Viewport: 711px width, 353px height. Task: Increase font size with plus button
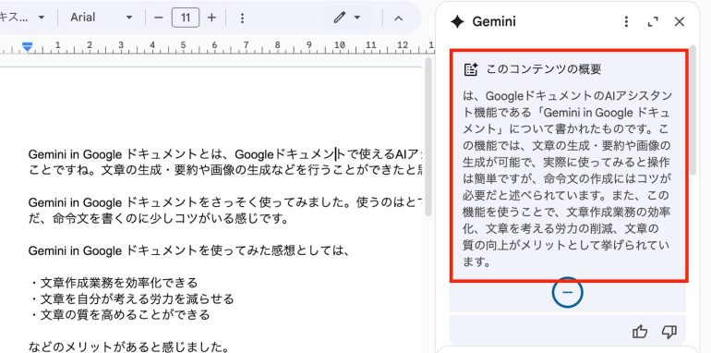[211, 18]
